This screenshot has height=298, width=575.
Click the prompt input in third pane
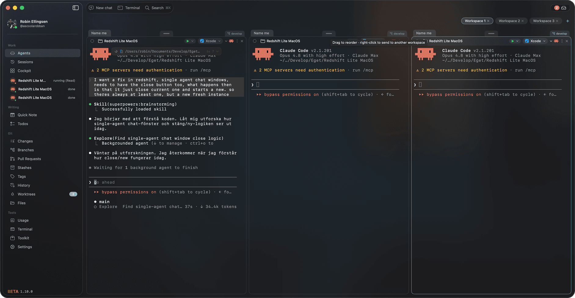(x=488, y=85)
